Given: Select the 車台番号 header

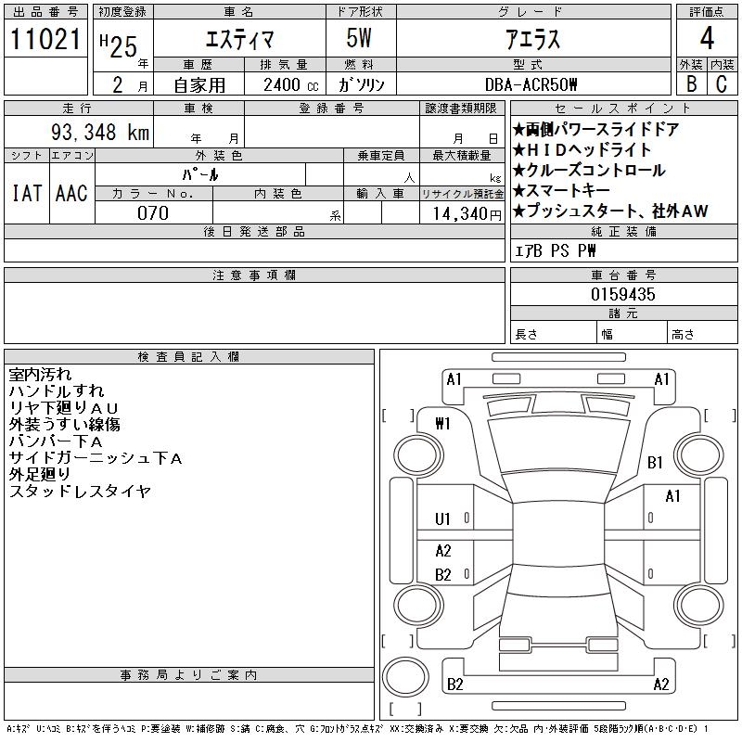Looking at the screenshot, I should click(x=623, y=275).
